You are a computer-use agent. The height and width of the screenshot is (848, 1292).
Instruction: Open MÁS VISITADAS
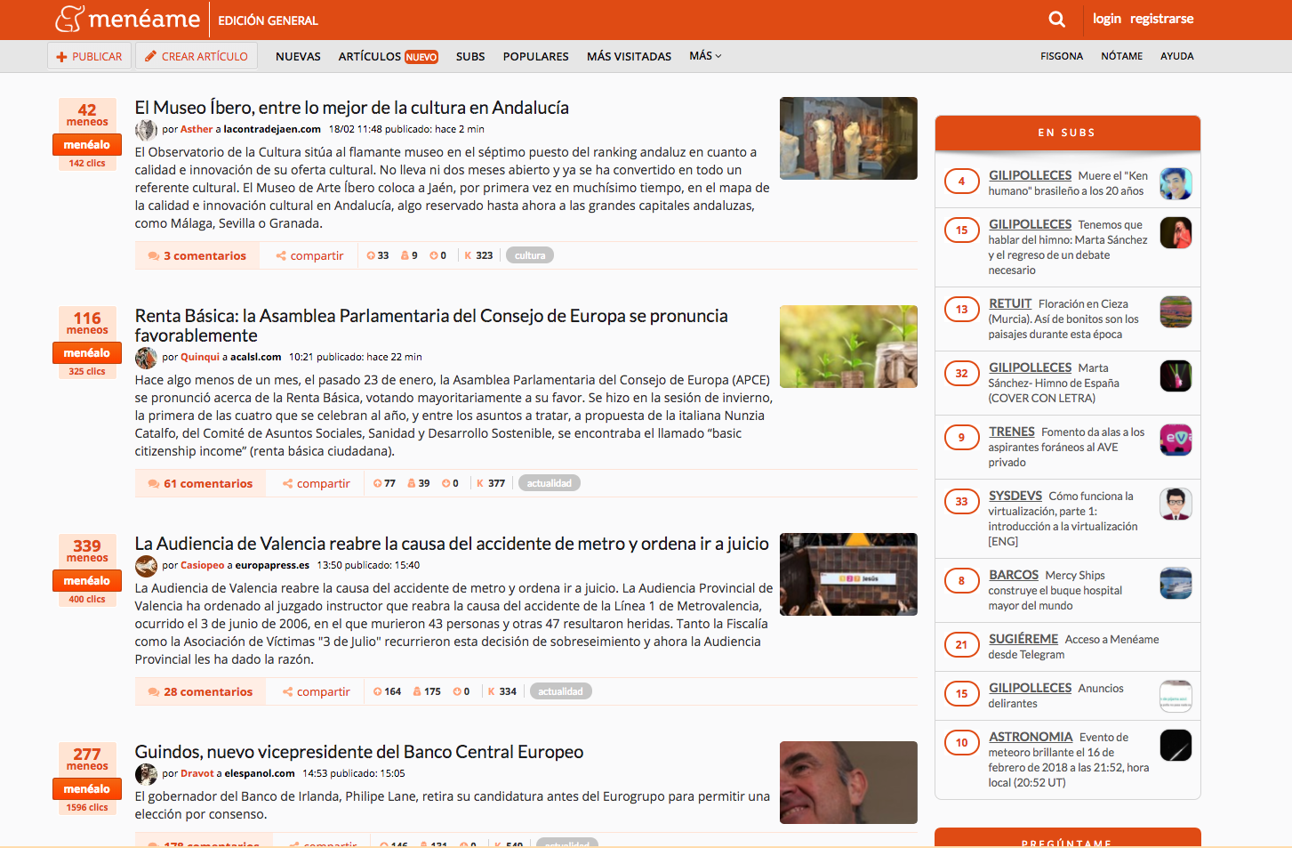click(629, 56)
